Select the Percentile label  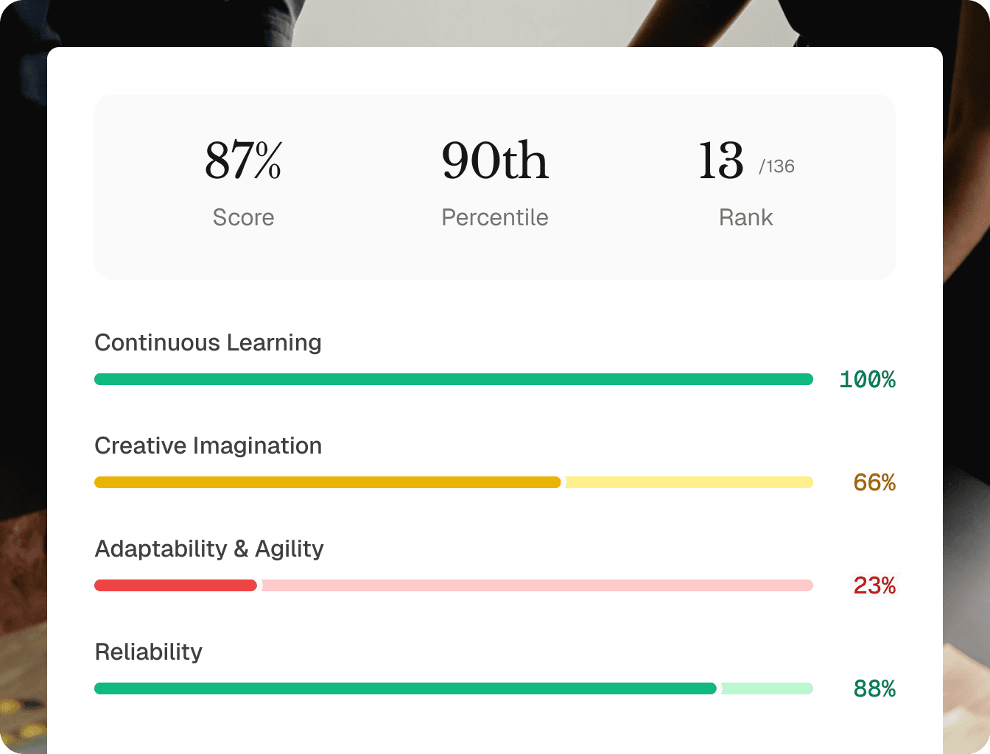(495, 217)
